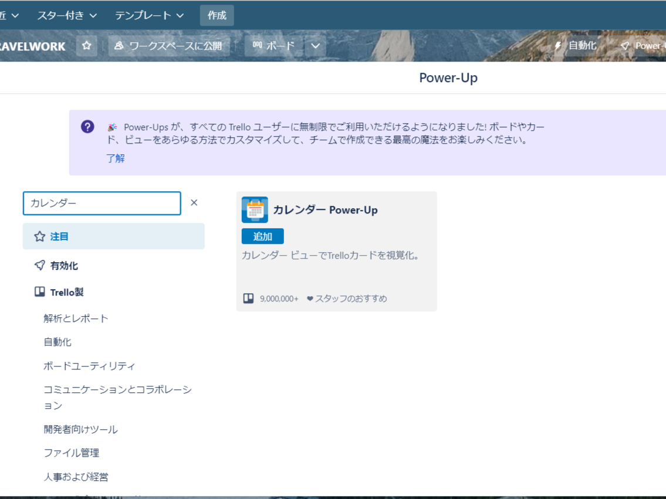Click ワークスペースに公開 visibility button
This screenshot has height=499, width=666.
pos(169,45)
